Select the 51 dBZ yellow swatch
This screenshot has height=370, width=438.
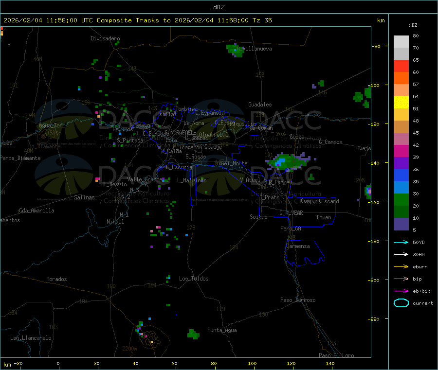401,103
